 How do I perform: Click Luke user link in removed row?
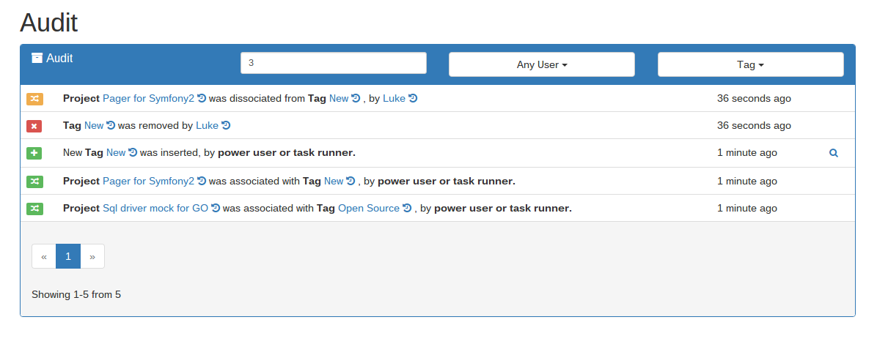tap(207, 125)
